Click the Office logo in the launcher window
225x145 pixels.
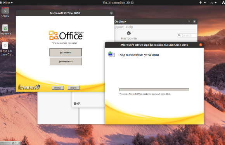point(66,35)
